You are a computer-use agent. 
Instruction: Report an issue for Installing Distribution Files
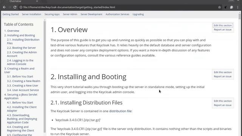pos(223,105)
